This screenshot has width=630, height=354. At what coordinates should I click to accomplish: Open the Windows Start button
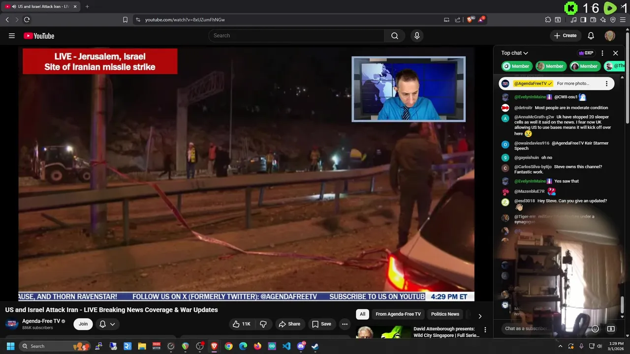click(10, 346)
